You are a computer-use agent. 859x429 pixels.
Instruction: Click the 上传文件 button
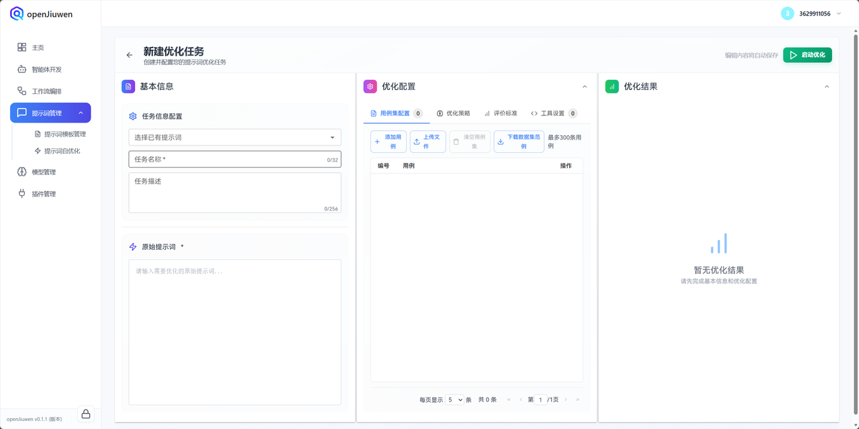(x=428, y=141)
